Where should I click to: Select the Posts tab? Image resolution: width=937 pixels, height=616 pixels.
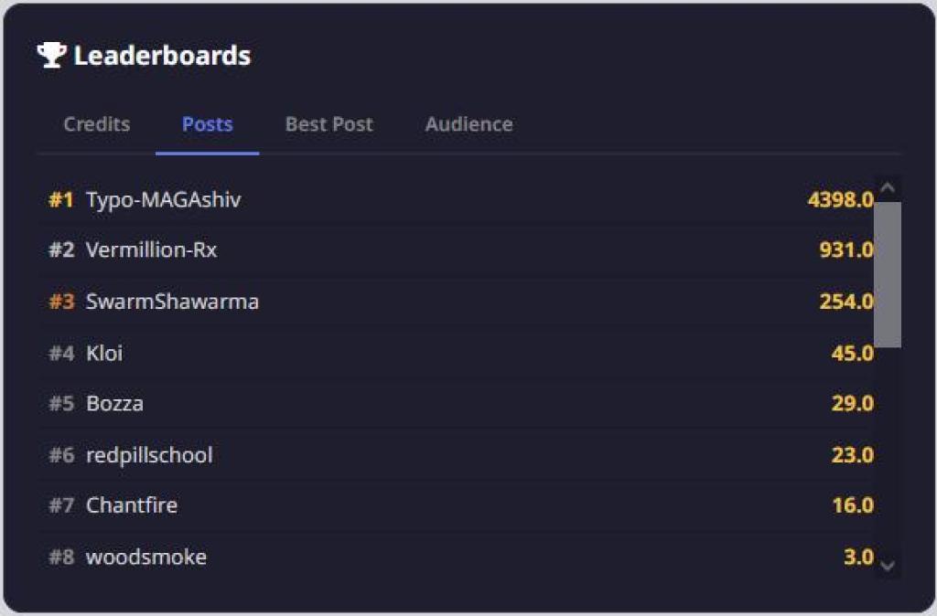click(x=207, y=124)
